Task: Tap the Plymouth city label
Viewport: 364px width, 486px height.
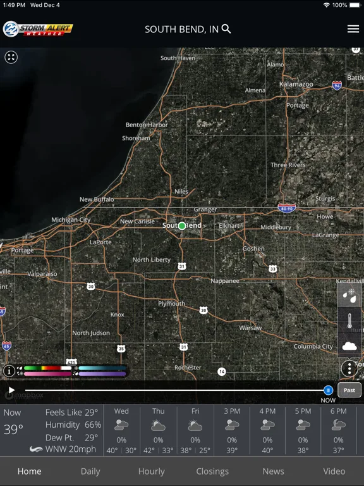Action: point(171,304)
